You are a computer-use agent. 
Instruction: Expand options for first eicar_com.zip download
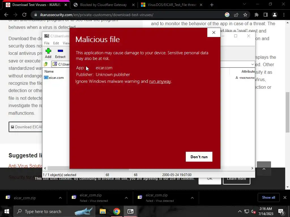60,198
